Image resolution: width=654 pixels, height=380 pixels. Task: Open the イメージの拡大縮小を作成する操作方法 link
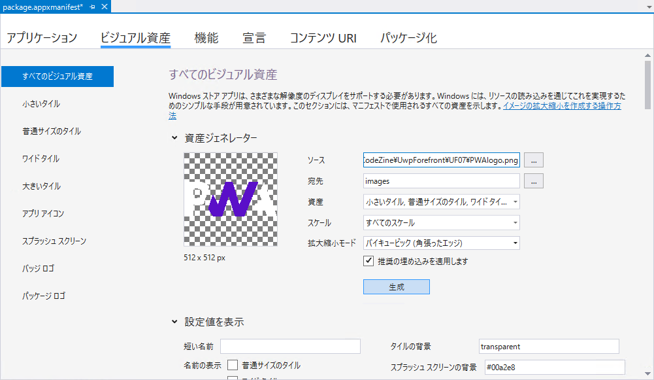click(x=562, y=106)
